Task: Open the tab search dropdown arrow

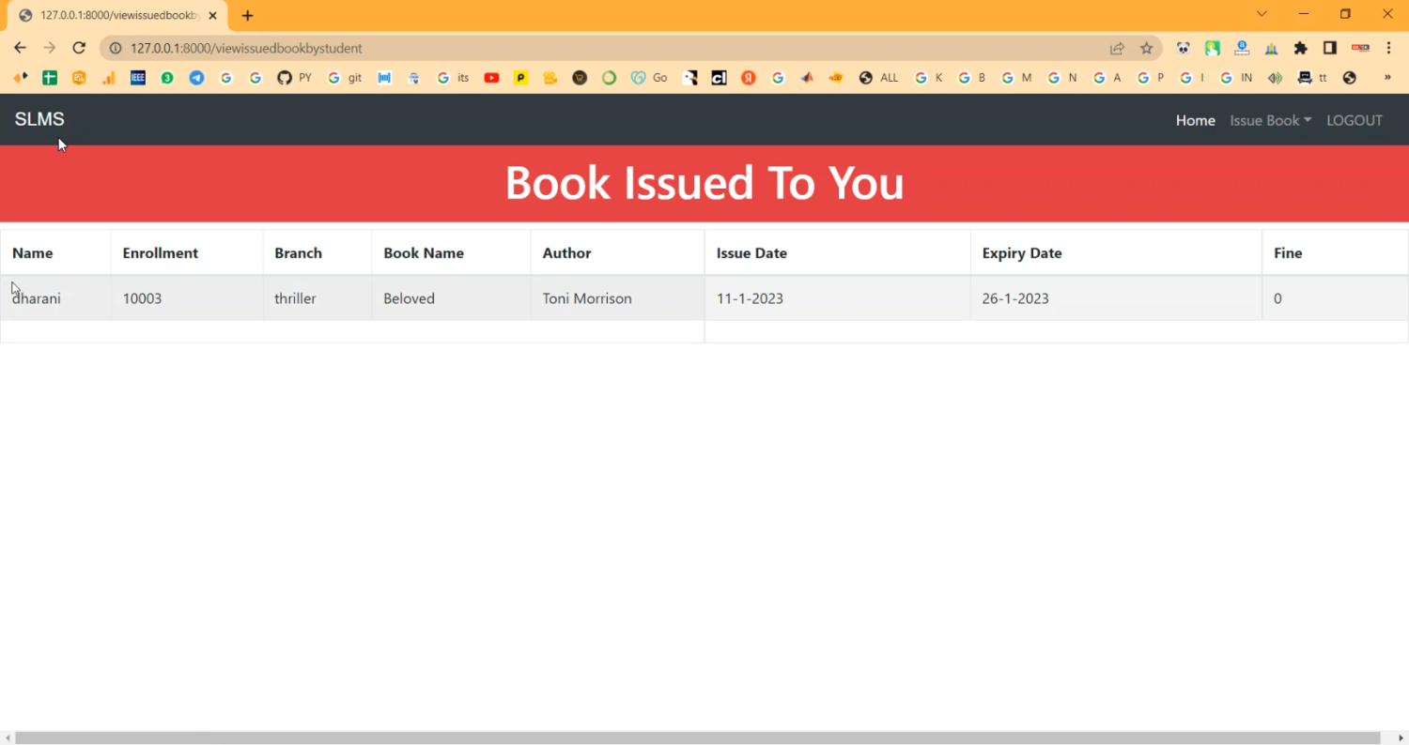Action: [1262, 14]
